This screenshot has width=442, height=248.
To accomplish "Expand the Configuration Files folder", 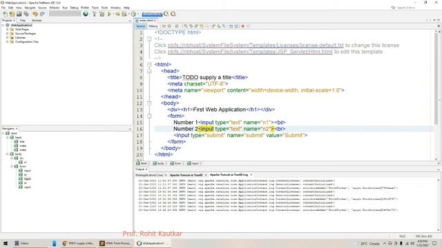I will pos(8,41).
